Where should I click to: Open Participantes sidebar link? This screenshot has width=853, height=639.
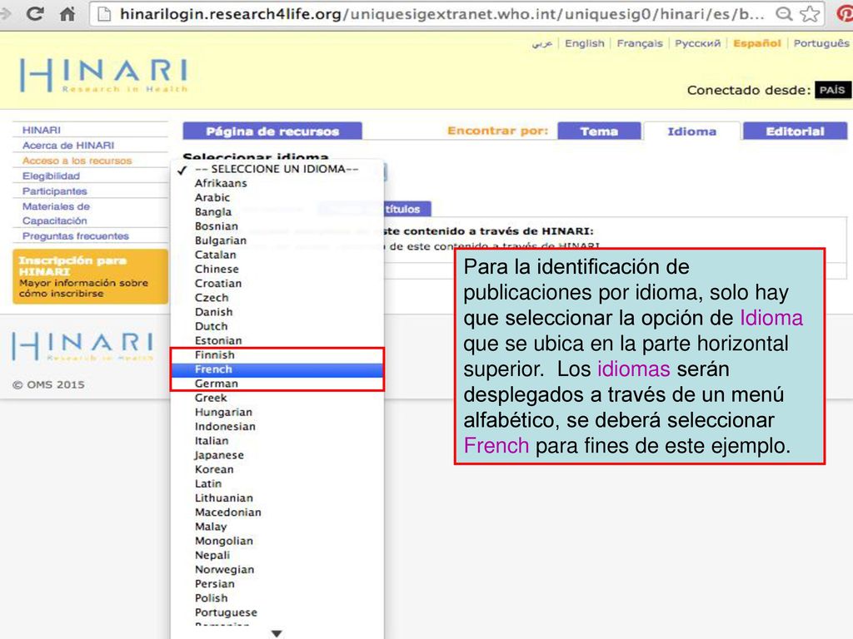coord(54,191)
